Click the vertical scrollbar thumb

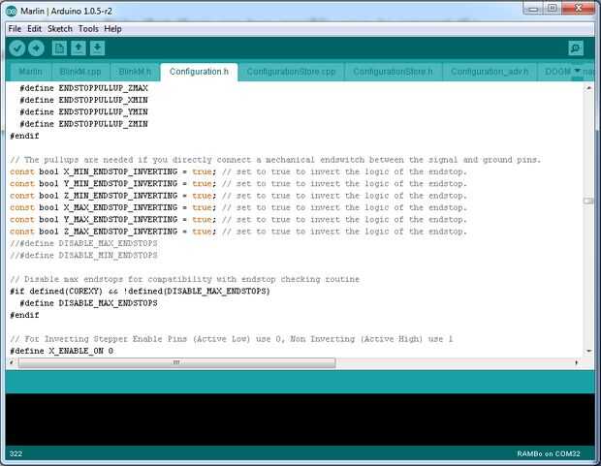click(x=588, y=201)
